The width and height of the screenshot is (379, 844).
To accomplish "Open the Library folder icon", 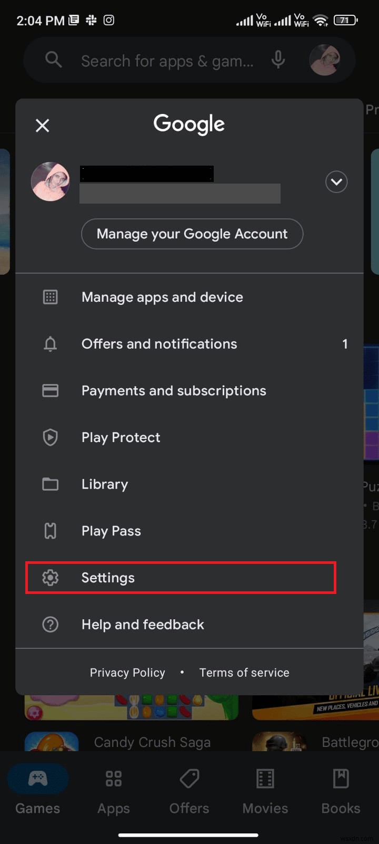I will [50, 484].
